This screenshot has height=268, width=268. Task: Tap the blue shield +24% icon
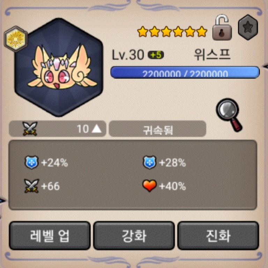[31, 162]
